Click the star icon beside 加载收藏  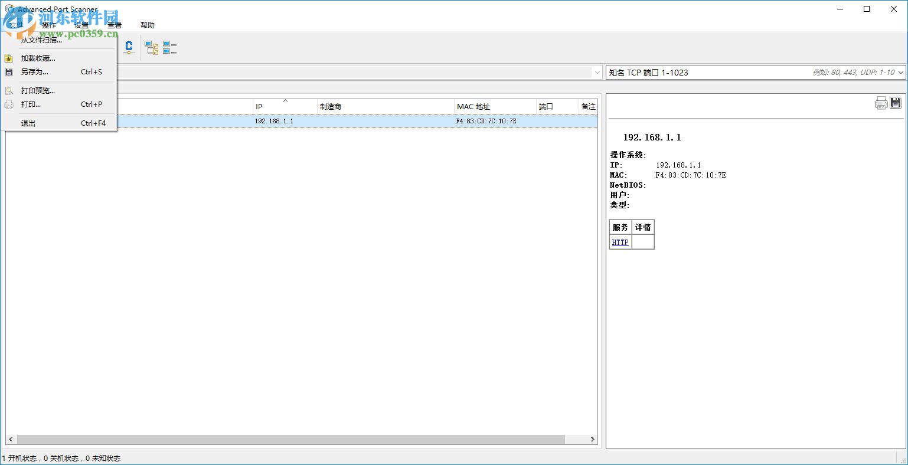click(x=8, y=58)
